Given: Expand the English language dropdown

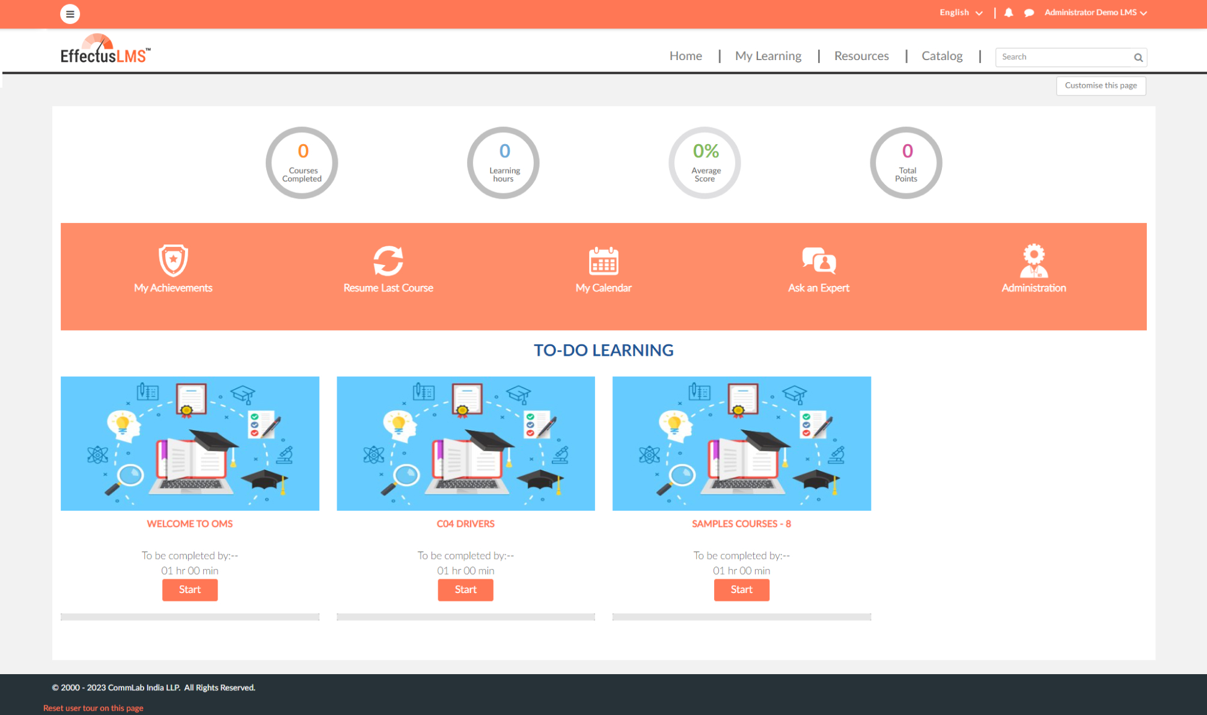Looking at the screenshot, I should pyautogui.click(x=960, y=12).
